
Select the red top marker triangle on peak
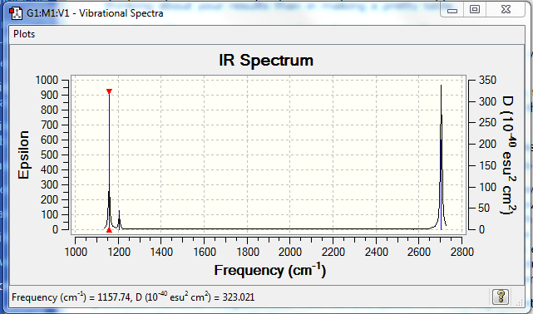pyautogui.click(x=109, y=91)
